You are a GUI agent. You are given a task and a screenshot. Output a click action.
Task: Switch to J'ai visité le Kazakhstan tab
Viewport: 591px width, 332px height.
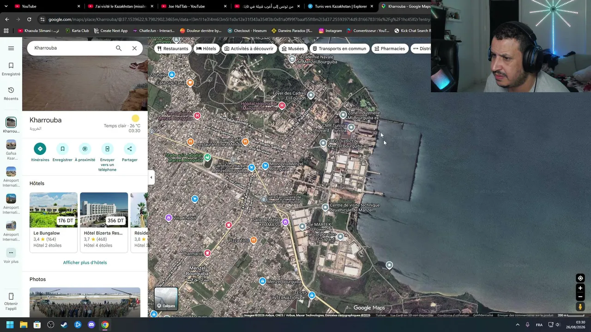tap(121, 6)
